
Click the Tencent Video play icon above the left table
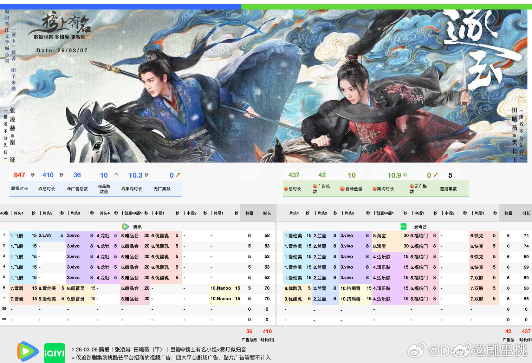click(x=125, y=226)
